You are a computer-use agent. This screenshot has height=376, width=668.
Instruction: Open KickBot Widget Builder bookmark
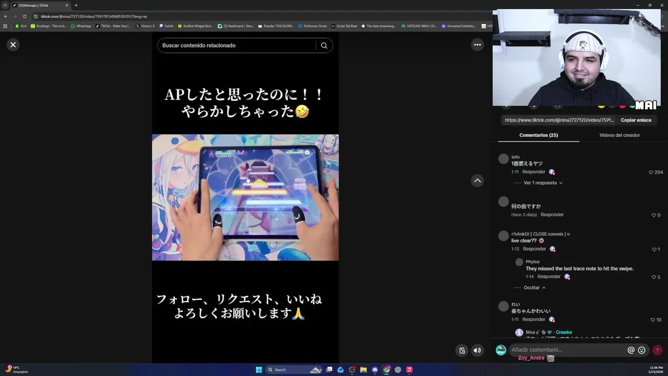195,26
